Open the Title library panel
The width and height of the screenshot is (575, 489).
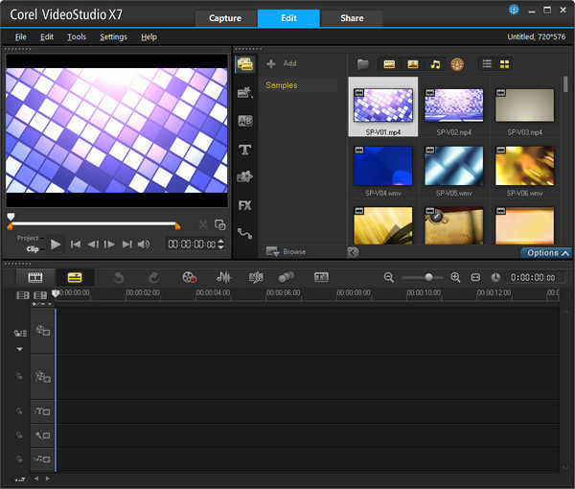[244, 150]
